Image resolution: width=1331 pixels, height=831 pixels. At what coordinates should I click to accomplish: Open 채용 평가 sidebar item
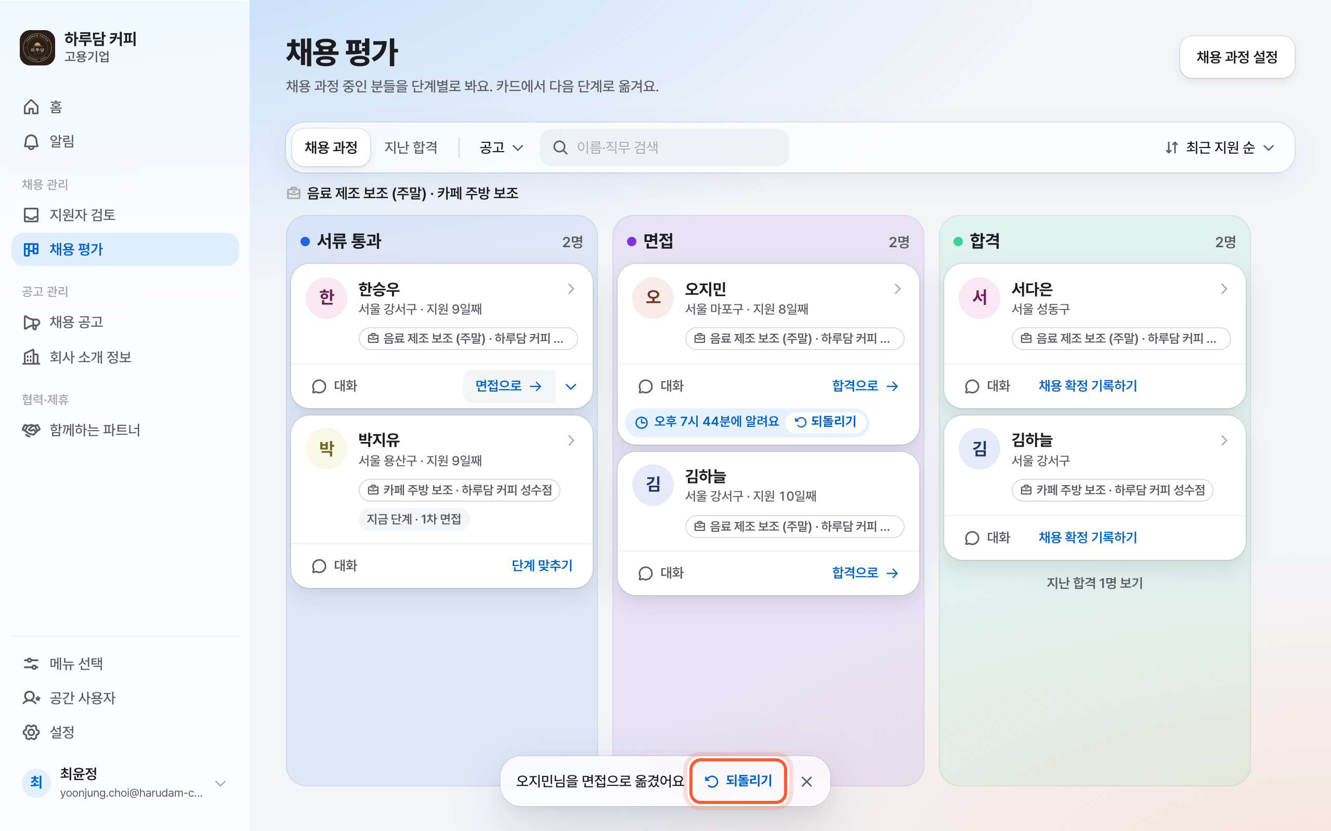coord(125,249)
